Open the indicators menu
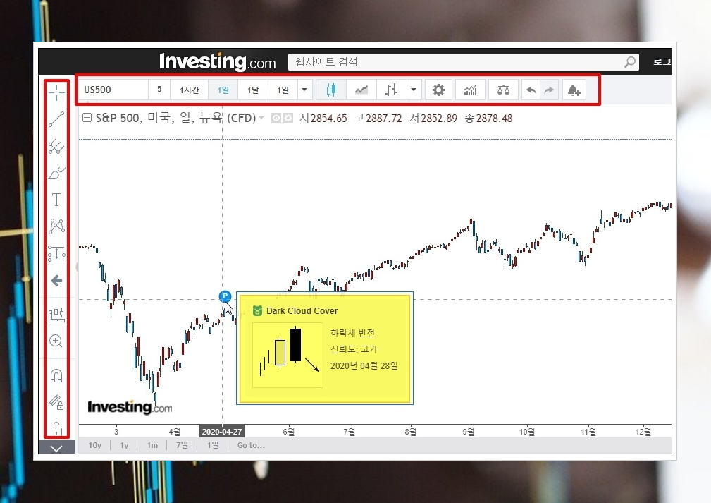This screenshot has height=503, width=711. click(470, 90)
